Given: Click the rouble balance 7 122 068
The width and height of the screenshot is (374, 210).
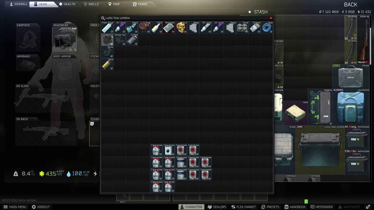Looking at the screenshot, I should 329,12.
